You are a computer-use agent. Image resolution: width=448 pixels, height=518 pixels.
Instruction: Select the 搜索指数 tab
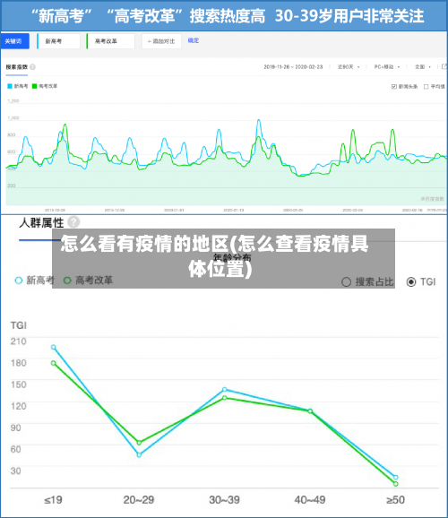pos(16,67)
